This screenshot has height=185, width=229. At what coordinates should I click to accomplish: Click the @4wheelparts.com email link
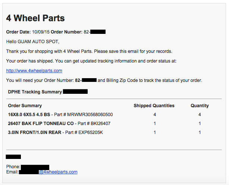point(58,172)
